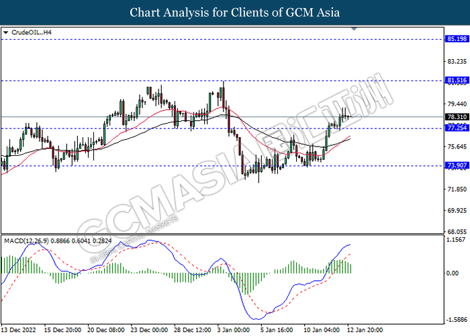The height and width of the screenshot is (336, 470).
Task: Click the MACD zero level 0.00
Action: click(453, 273)
